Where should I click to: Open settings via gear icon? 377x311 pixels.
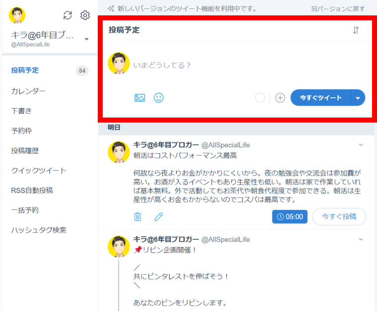[85, 15]
